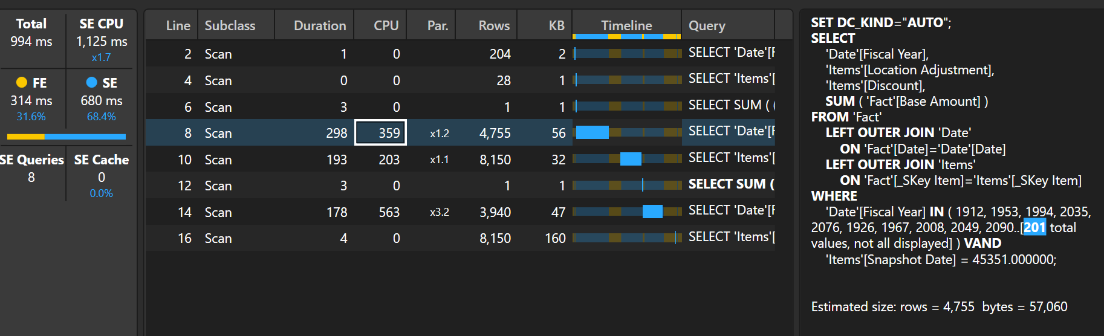Click the Query column header
1104x336 pixels.
(x=707, y=25)
